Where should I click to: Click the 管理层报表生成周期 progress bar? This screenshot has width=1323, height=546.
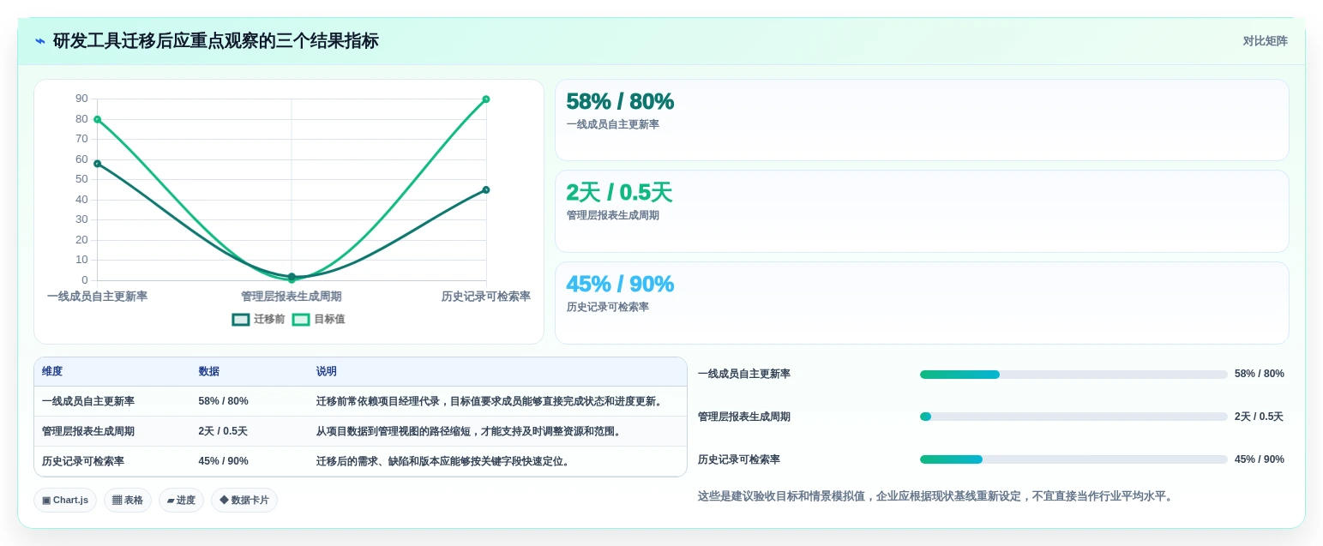pyautogui.click(x=1073, y=417)
